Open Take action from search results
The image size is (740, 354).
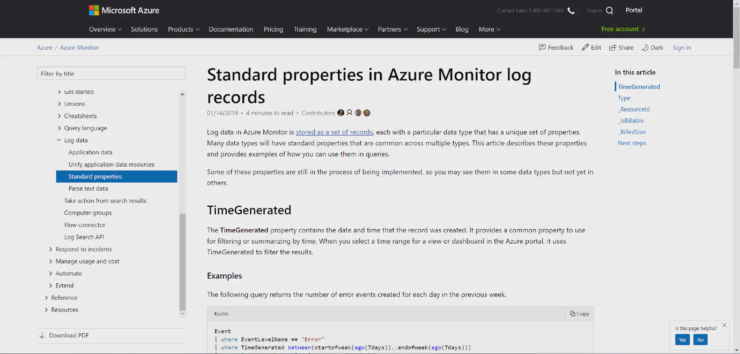[x=105, y=201]
